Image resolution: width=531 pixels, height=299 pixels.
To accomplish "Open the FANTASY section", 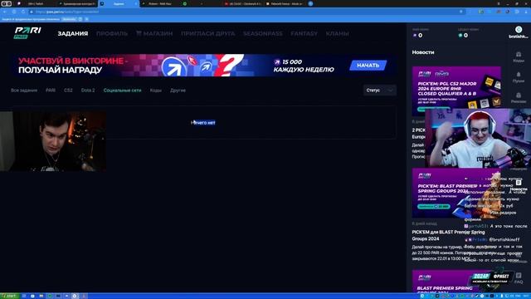I will 304,33.
